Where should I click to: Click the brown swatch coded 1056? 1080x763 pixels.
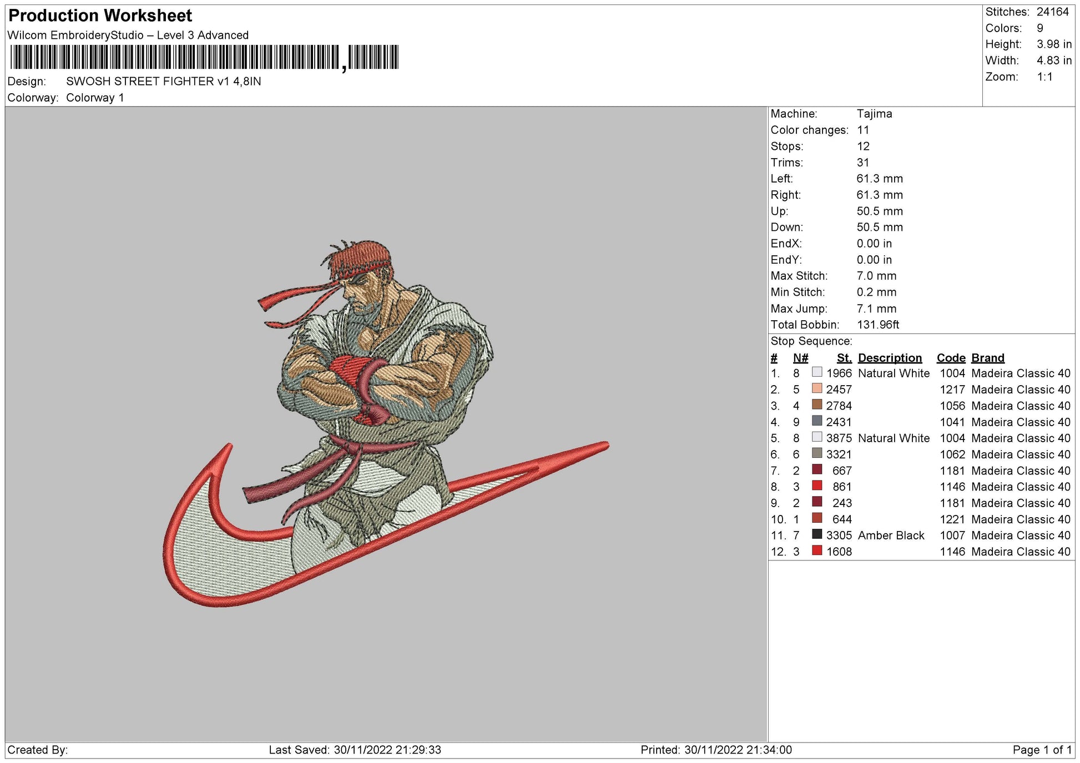point(817,405)
